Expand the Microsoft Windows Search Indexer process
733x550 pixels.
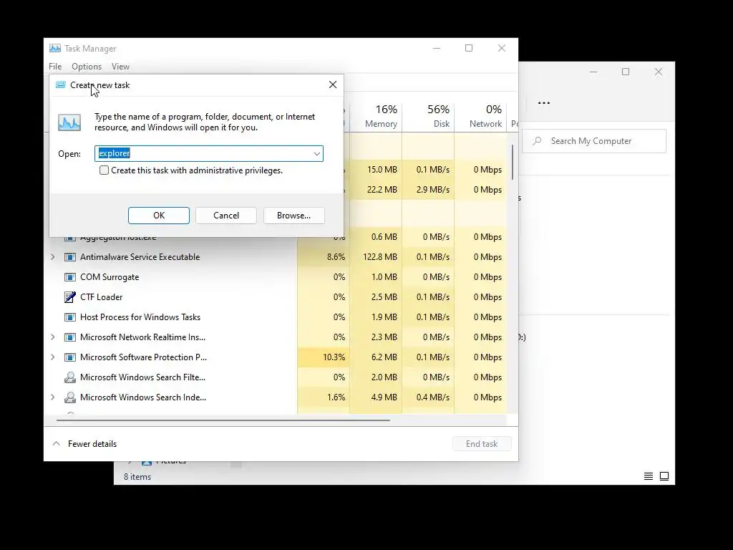[x=53, y=397]
